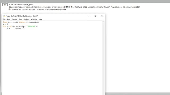Viewport: 170px width, 95px height.
Task: Click the 'БИТКОИН' string in the for loop
Action: 31,26
